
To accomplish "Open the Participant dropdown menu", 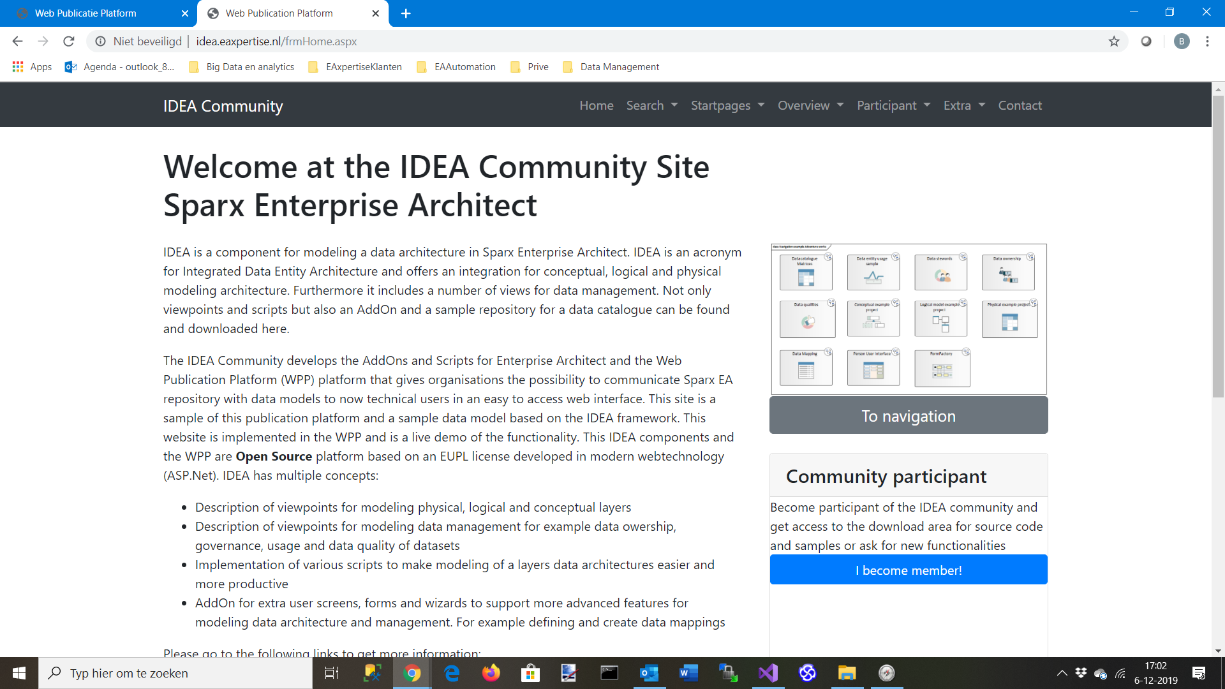I will click(x=893, y=105).
